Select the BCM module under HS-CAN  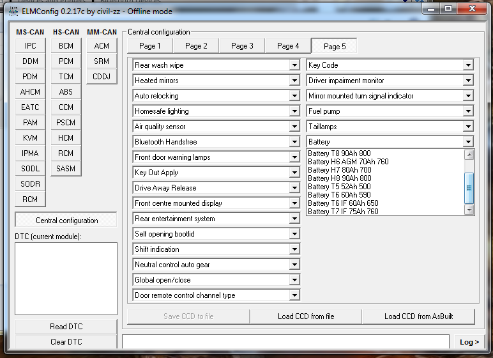[x=66, y=46]
